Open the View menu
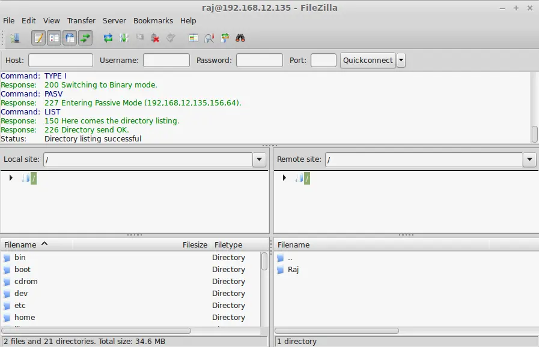 pos(51,20)
